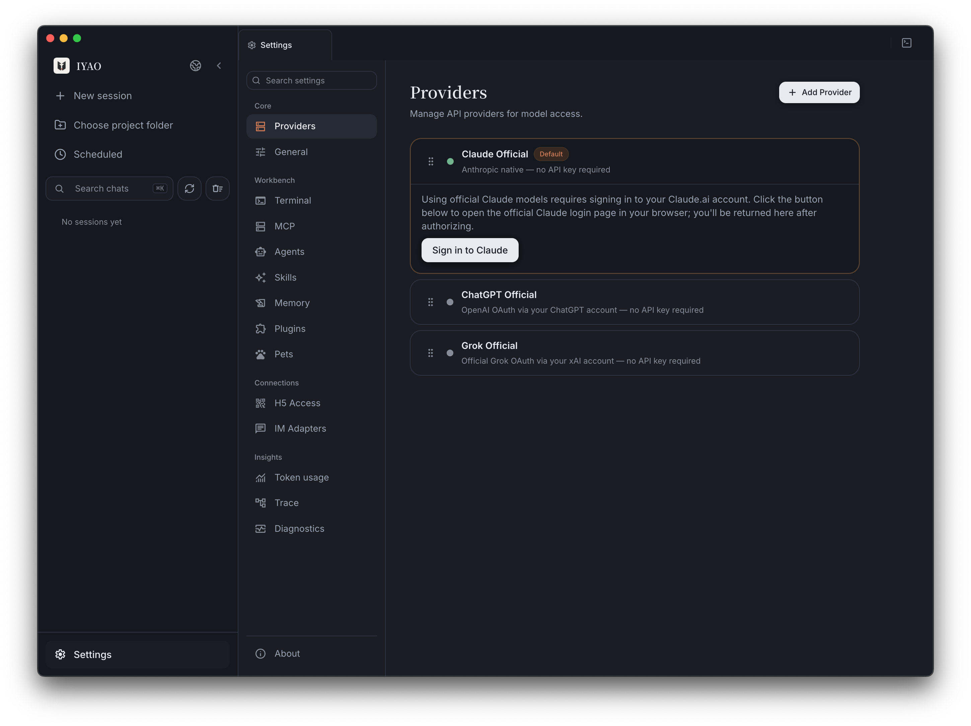Screen dimensions: 971x726
Task: Click the Pets paw icon
Action: pyautogui.click(x=261, y=354)
